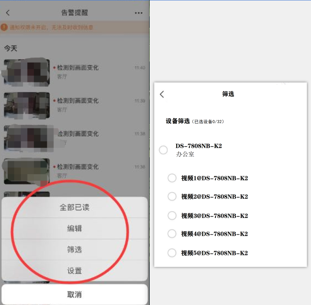This screenshot has width=311, height=305.
Task: Choose 设置 in the action sheet
Action: click(75, 271)
